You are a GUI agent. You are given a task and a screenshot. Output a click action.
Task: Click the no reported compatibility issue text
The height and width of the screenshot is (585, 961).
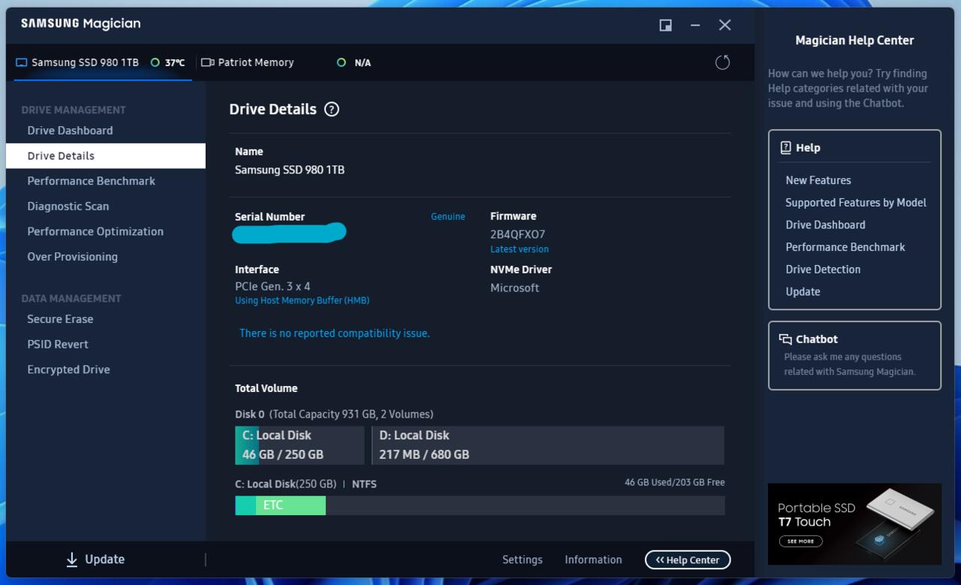tap(334, 333)
